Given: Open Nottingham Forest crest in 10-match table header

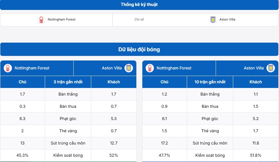Looking at the screenshot, I should click(150, 68).
